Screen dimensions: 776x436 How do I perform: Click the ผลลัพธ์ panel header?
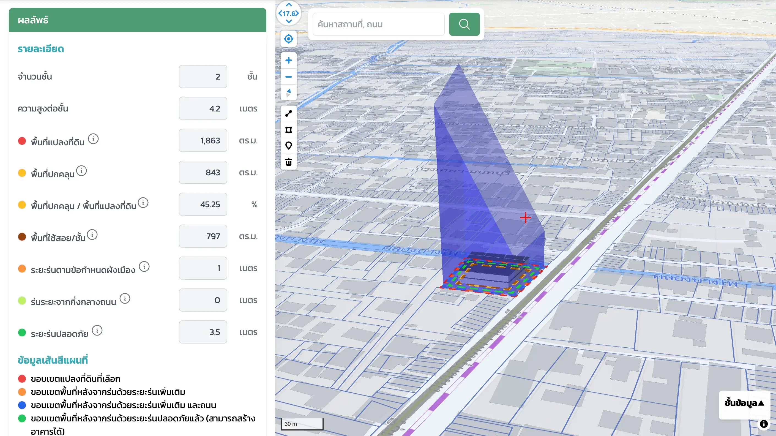tap(137, 20)
